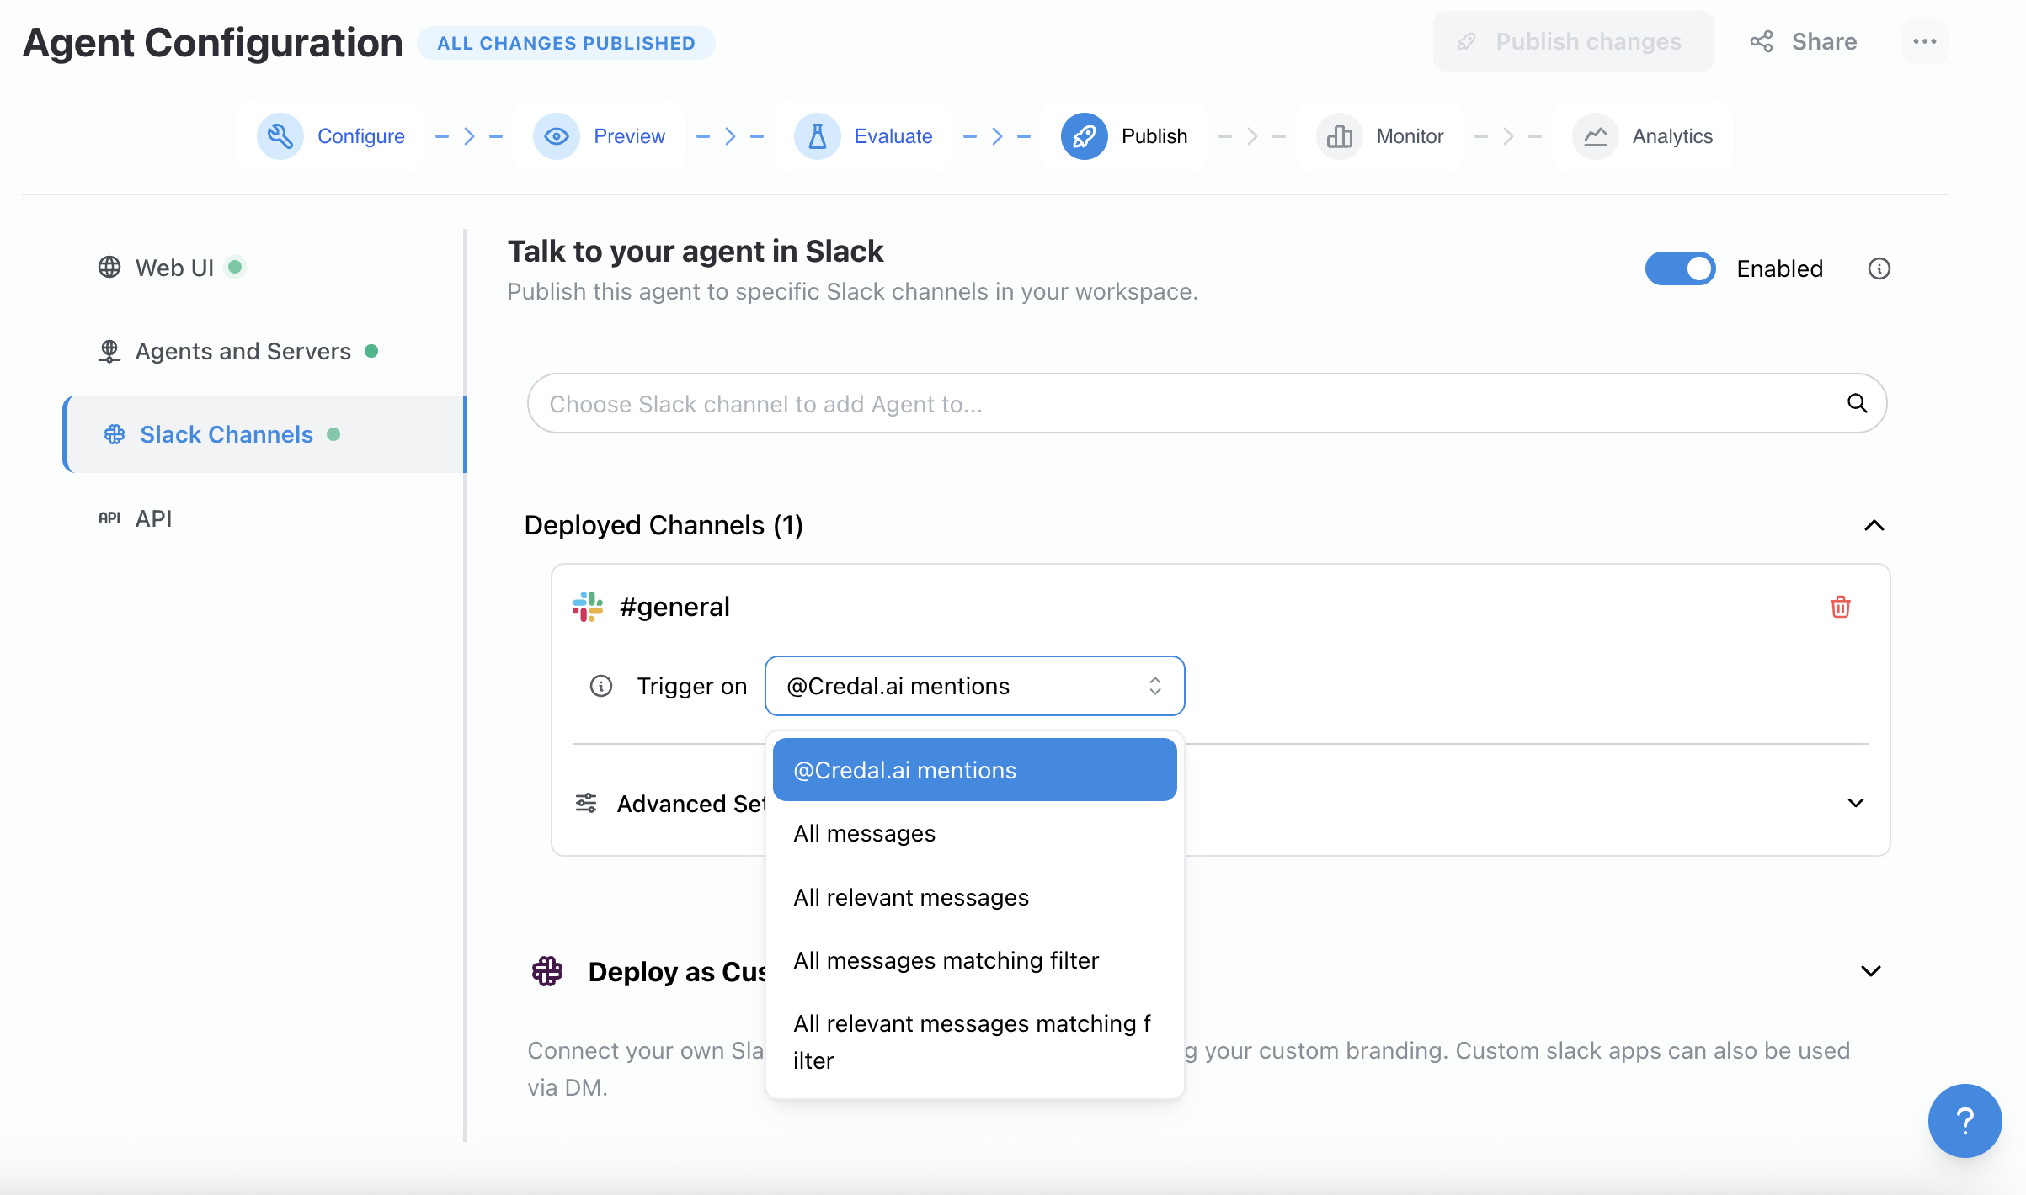This screenshot has height=1195, width=2026.
Task: Disable the Slack Enabled toggle
Action: pyautogui.click(x=1680, y=268)
